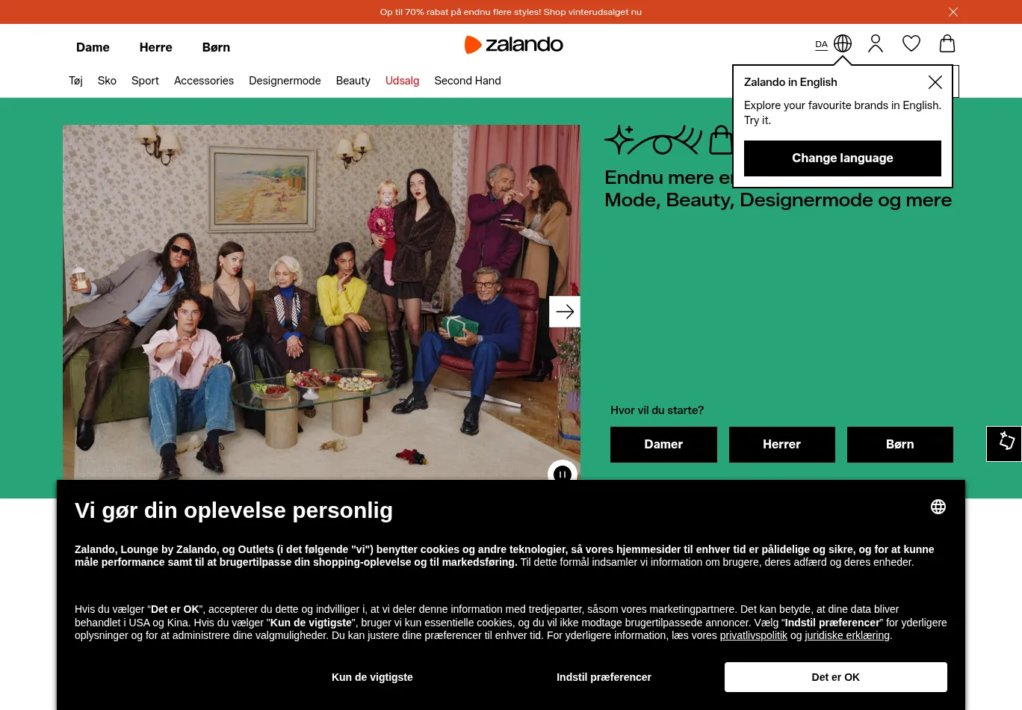Open the language globe icon in header
This screenshot has width=1022, height=710.
pos(842,44)
